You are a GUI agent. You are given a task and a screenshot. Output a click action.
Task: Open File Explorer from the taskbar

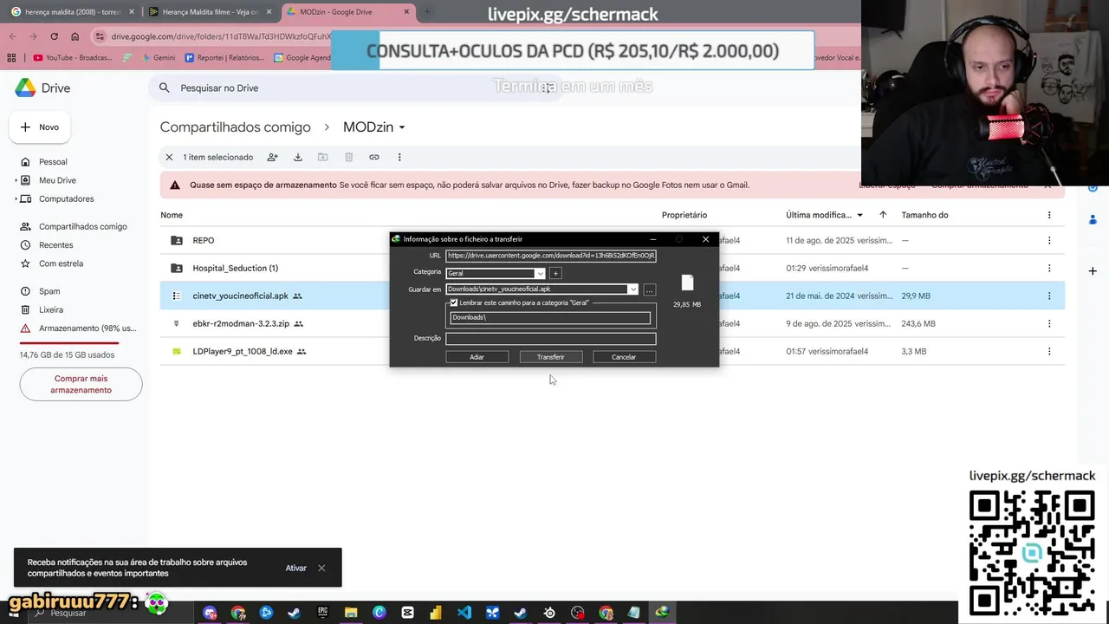351,613
